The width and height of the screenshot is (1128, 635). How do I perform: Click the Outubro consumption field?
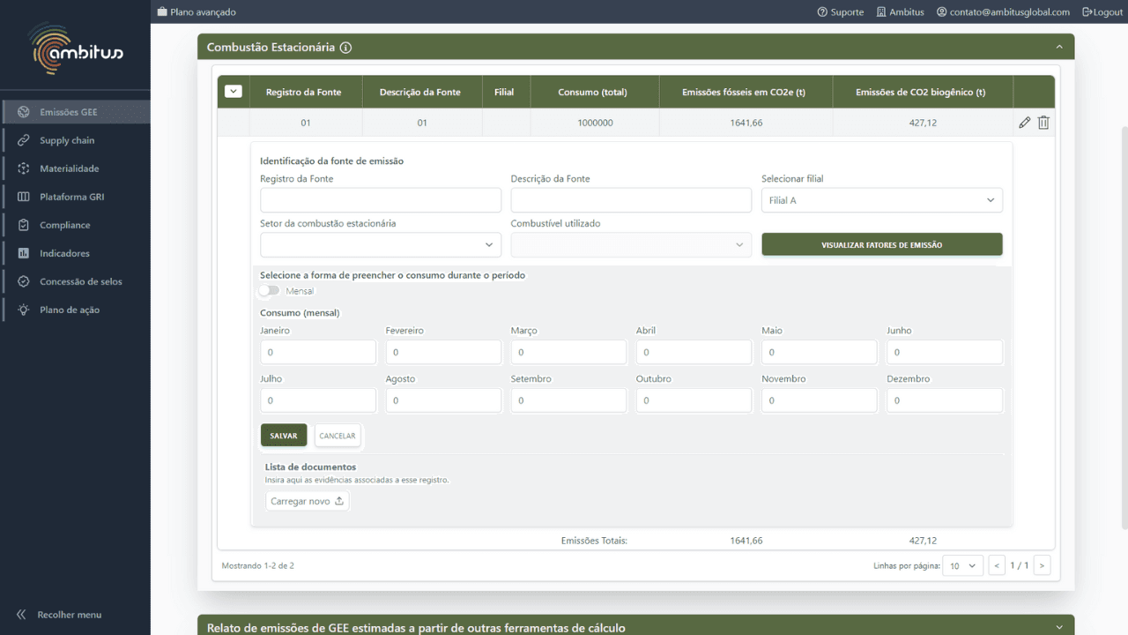pos(694,400)
